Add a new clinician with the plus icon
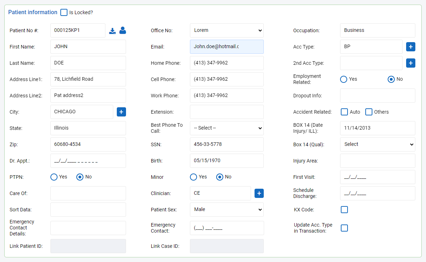Screen dimensions: 426x262 coord(259,193)
